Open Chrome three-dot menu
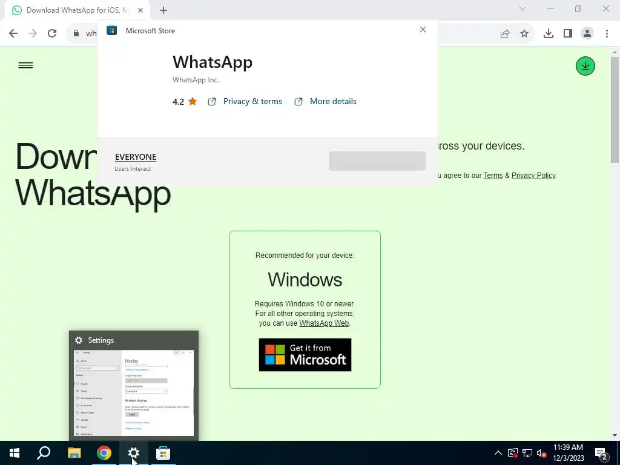This screenshot has height=465, width=620. coord(607,34)
